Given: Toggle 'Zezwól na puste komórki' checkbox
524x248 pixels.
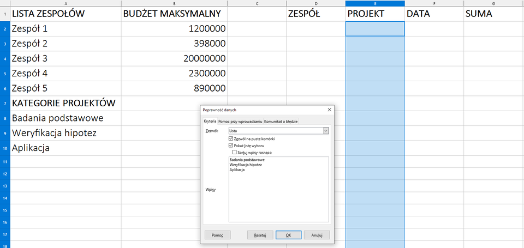Looking at the screenshot, I should point(231,139).
